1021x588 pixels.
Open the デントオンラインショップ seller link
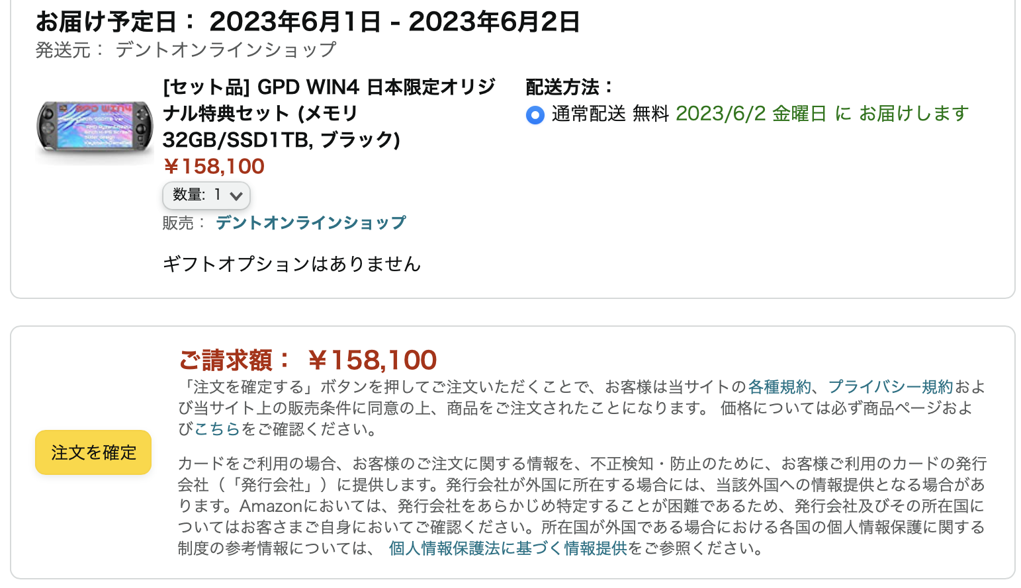click(x=310, y=223)
